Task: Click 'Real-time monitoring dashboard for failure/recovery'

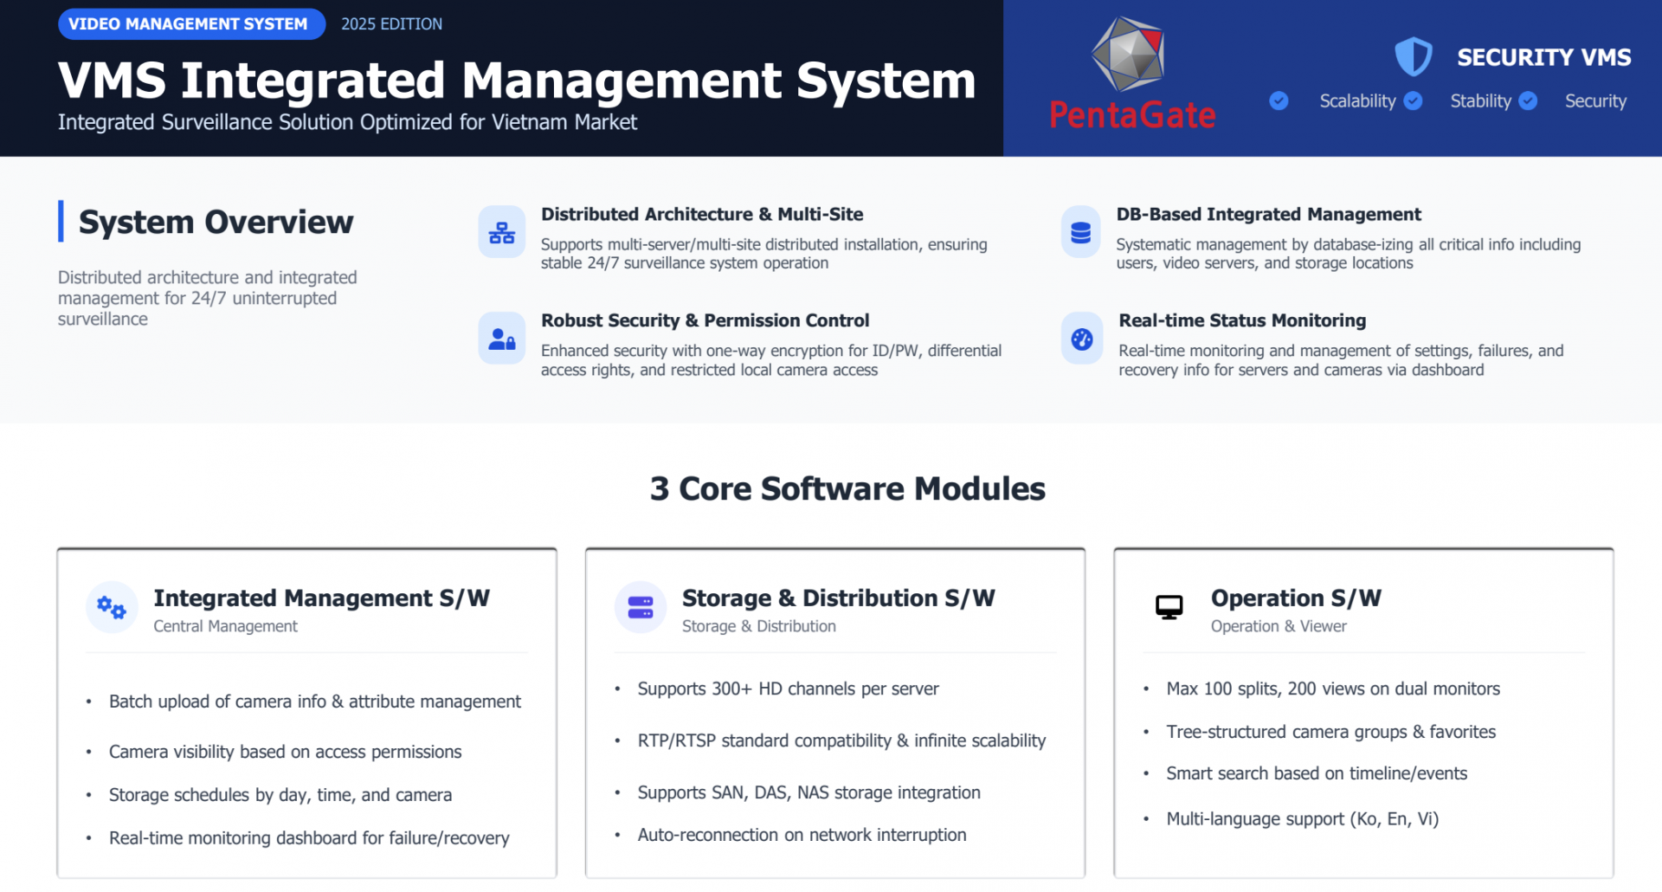Action: (309, 838)
